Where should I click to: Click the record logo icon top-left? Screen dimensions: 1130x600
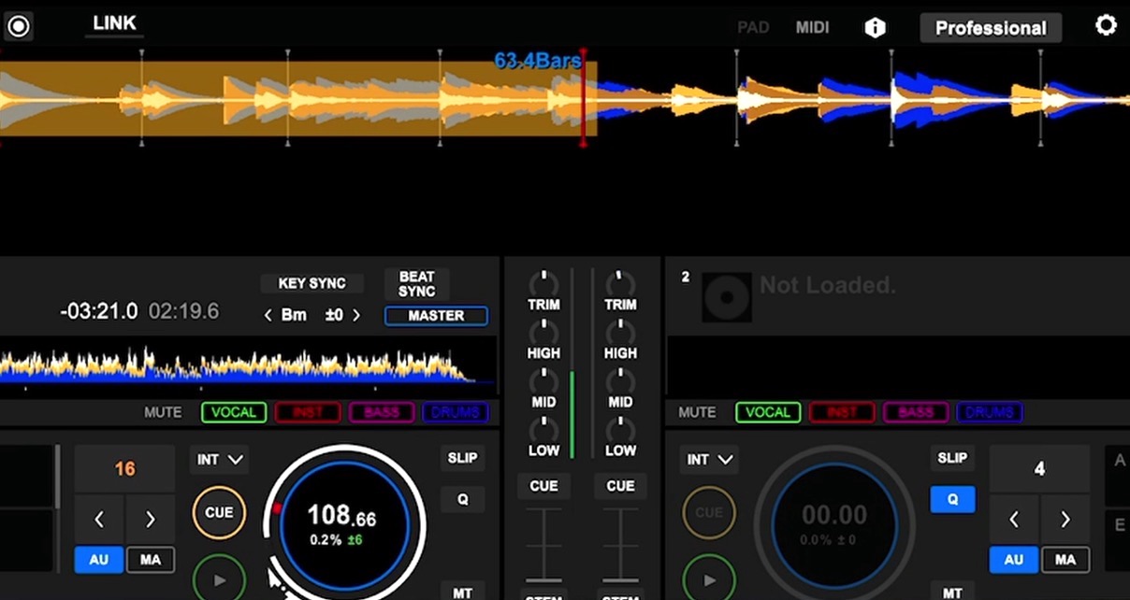(19, 25)
